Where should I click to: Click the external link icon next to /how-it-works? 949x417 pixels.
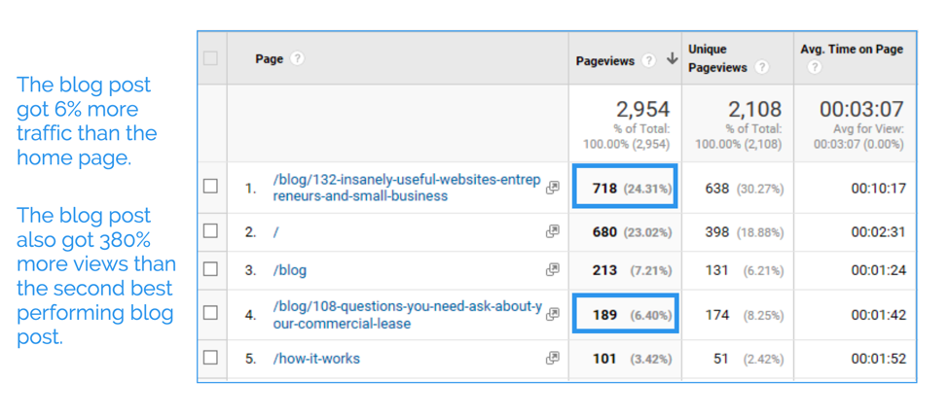pyautogui.click(x=553, y=358)
